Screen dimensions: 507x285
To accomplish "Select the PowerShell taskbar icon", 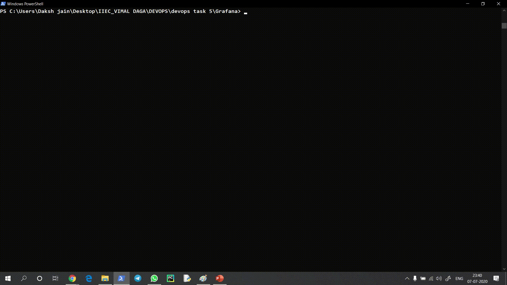I will coord(121,278).
